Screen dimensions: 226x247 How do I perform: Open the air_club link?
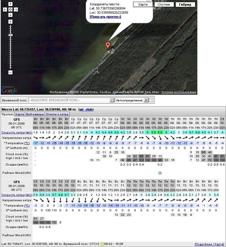pos(86,109)
